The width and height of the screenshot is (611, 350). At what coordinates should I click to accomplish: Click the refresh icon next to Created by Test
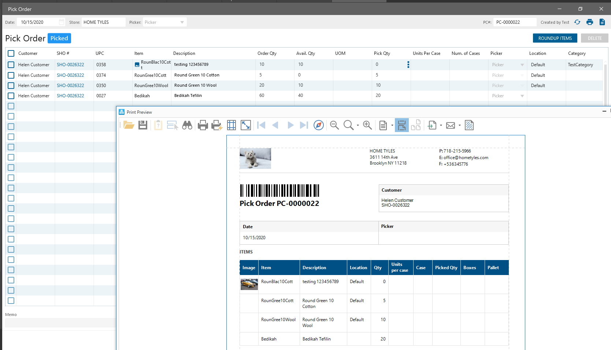pyautogui.click(x=577, y=22)
